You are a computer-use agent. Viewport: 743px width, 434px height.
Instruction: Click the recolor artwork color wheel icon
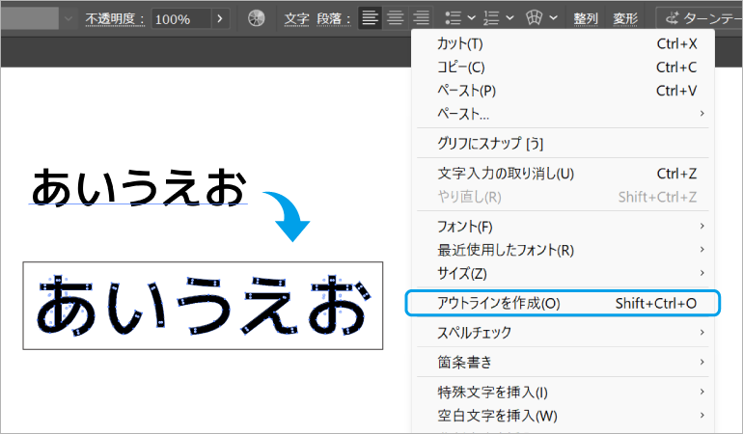[x=257, y=18]
